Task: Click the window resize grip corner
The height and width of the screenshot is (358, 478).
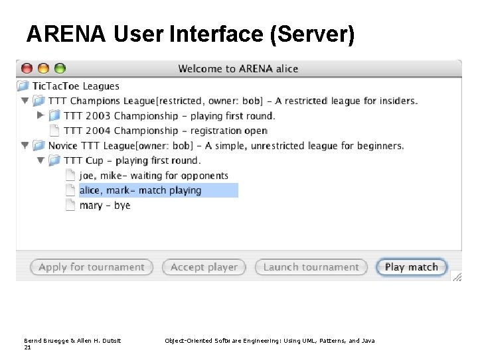Action: 457,276
